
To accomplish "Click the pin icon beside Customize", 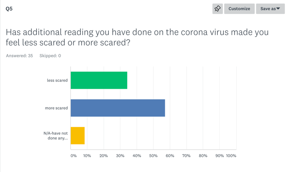I will coord(218,9).
